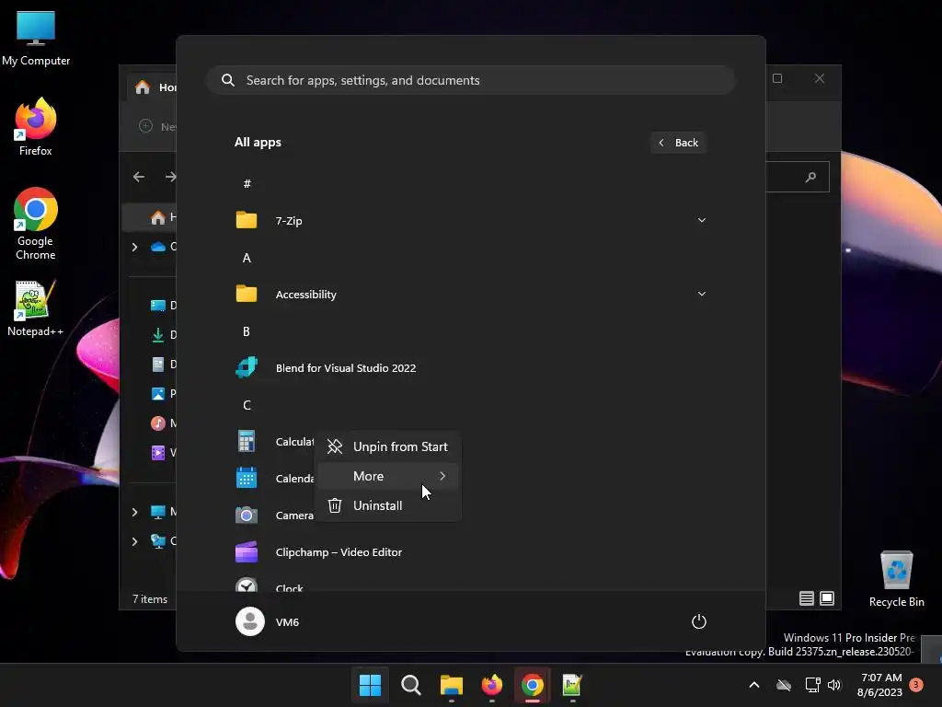Jump to letter B section header
The width and height of the screenshot is (942, 707).
[x=247, y=331]
